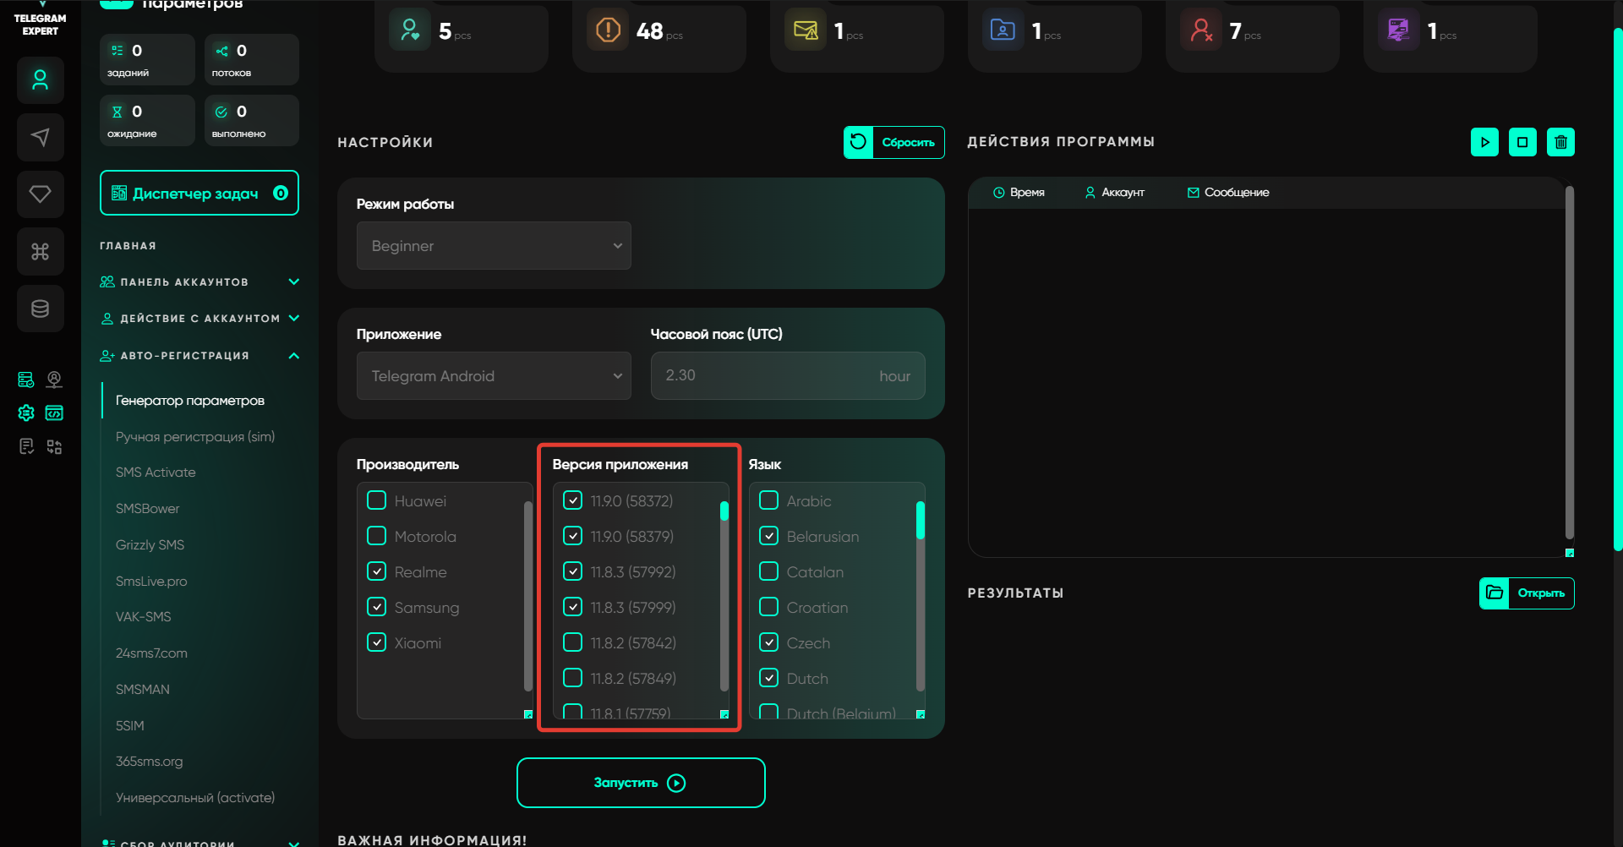Click the stop square icon in program actions
The image size is (1623, 847).
1522,142
